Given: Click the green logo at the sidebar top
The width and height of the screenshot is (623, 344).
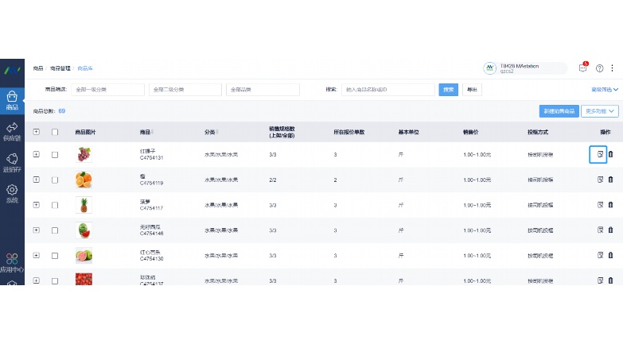Looking at the screenshot, I should pyautogui.click(x=12, y=70).
